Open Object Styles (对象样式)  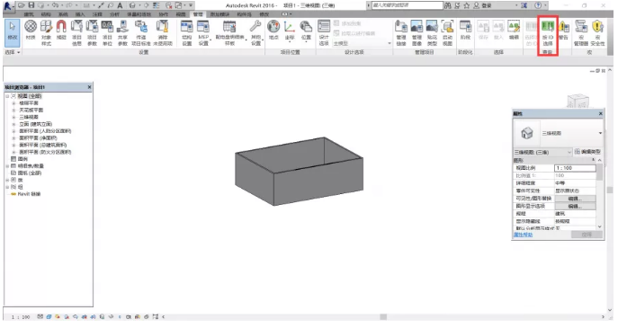click(x=46, y=32)
